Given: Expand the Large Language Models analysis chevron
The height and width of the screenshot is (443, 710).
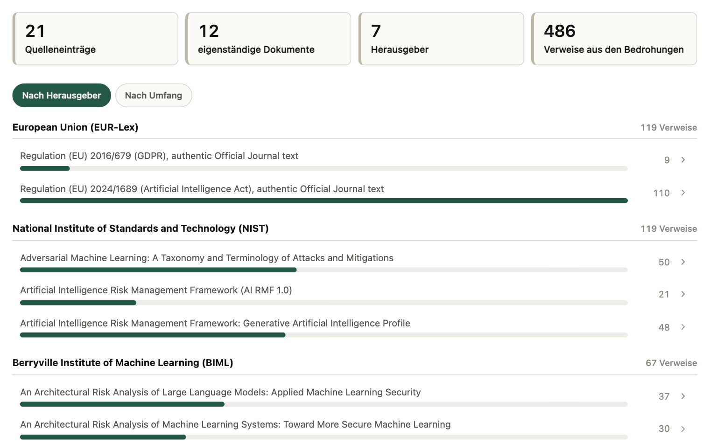Looking at the screenshot, I should coord(683,396).
